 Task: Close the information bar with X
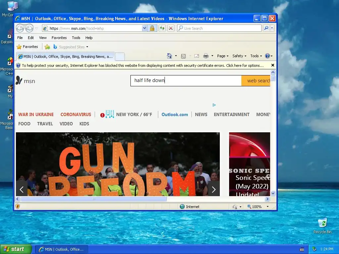[x=273, y=65]
